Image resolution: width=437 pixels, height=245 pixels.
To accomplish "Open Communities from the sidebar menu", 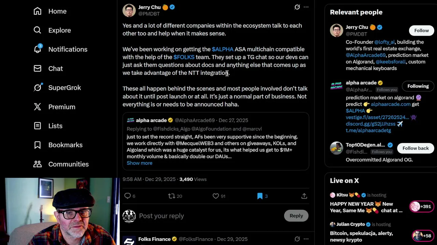I will point(68,164).
